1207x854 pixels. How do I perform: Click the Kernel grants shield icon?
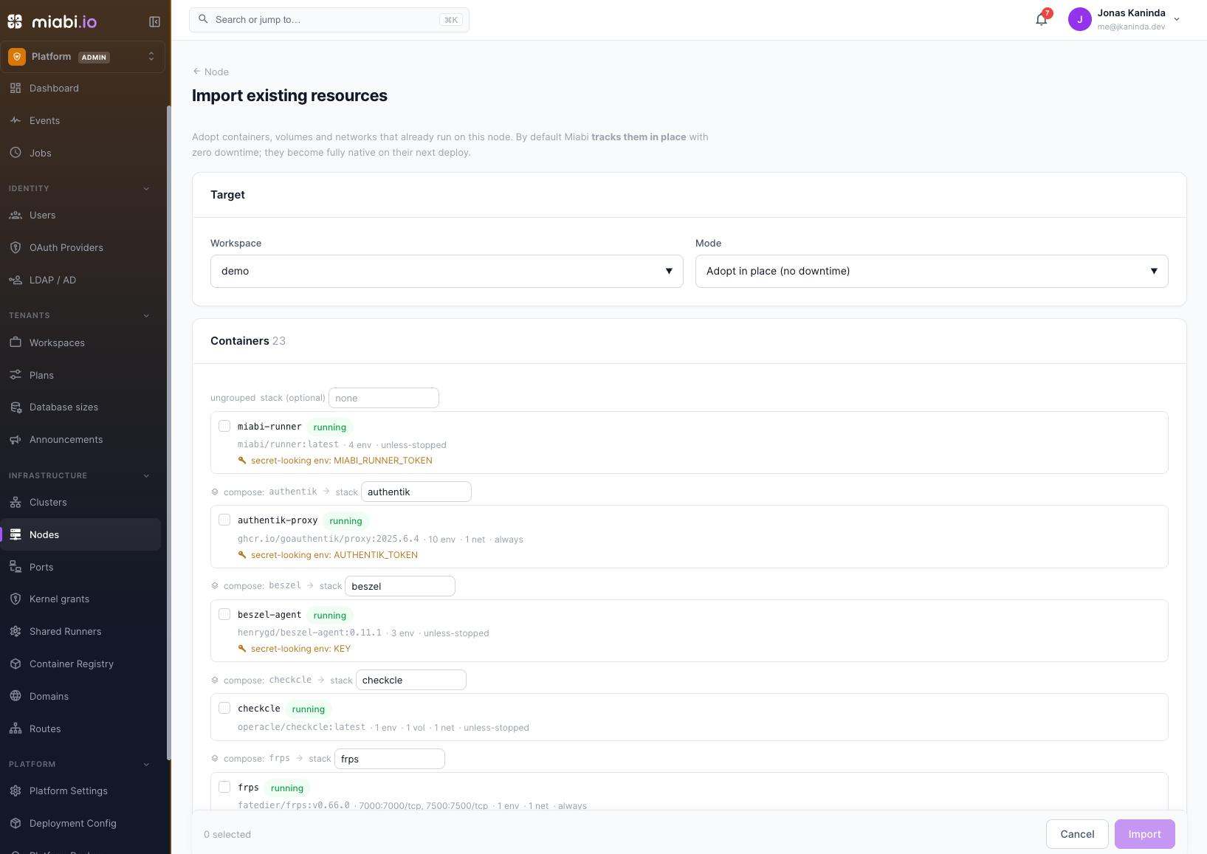[16, 599]
